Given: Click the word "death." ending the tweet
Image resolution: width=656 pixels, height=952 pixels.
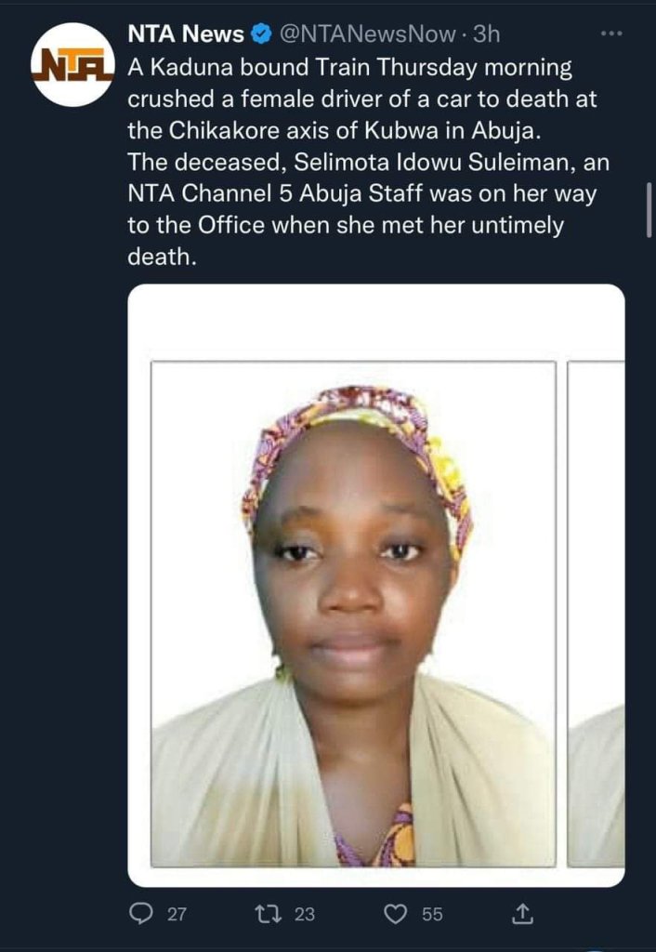Looking at the screenshot, I should [163, 257].
